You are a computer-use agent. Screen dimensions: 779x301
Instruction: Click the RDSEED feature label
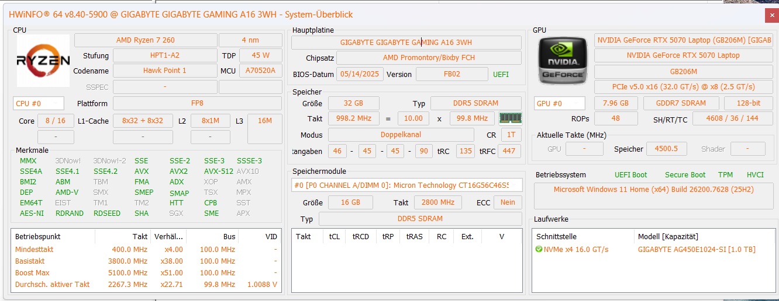point(107,213)
